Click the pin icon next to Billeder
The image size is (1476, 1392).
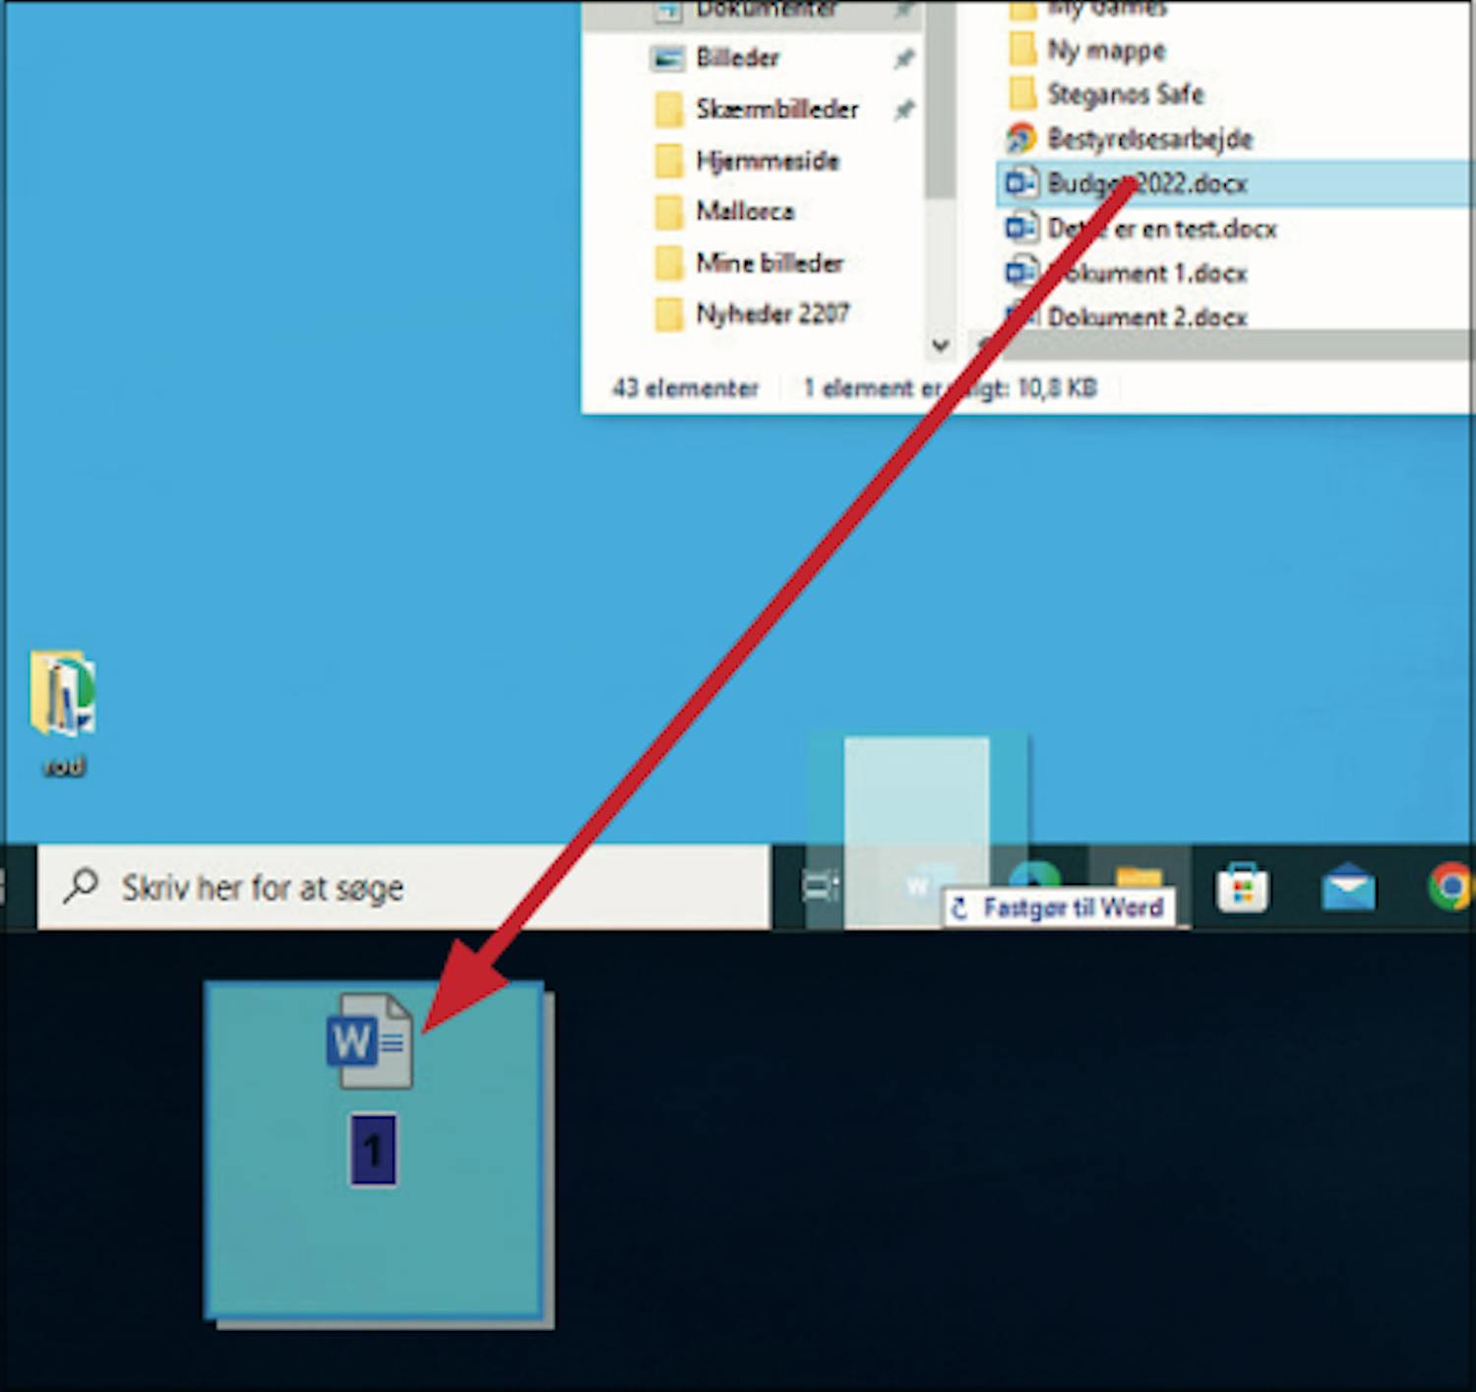click(x=903, y=58)
